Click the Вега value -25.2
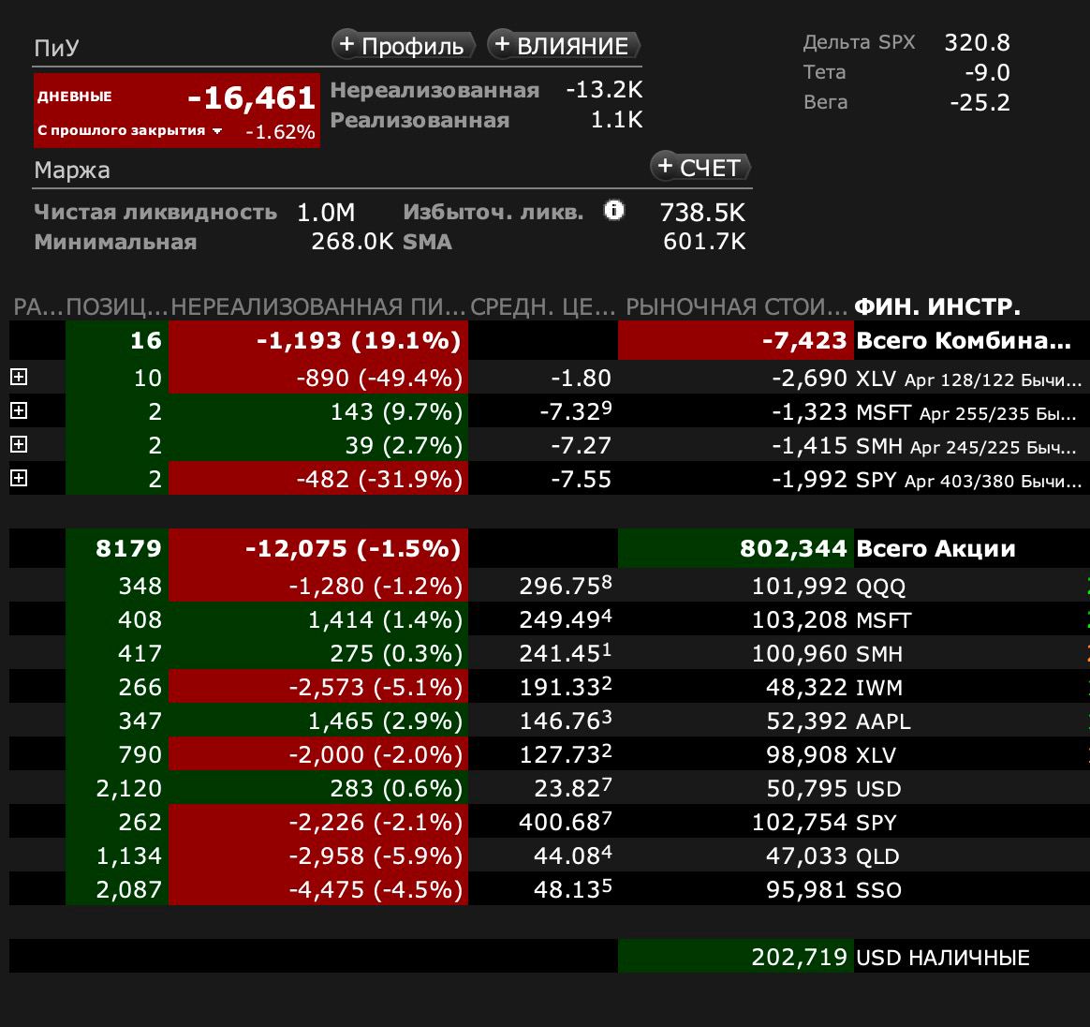The width and height of the screenshot is (1090, 1027). click(x=980, y=102)
